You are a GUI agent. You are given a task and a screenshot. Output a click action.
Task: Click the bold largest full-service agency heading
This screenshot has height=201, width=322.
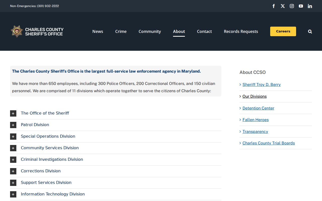point(106,71)
